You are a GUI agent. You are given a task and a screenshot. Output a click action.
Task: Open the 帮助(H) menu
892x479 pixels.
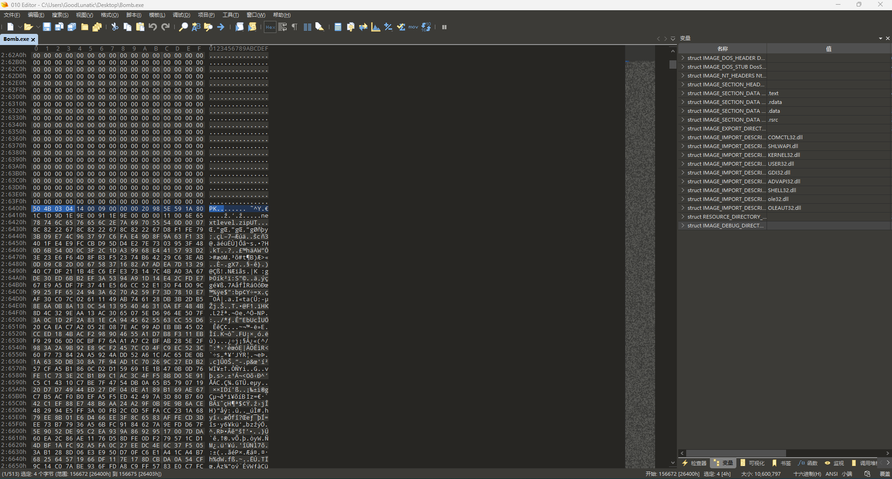282,15
